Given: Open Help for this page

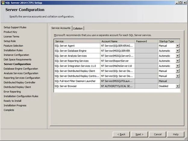Looking at the screenshot, I should 176,134.
